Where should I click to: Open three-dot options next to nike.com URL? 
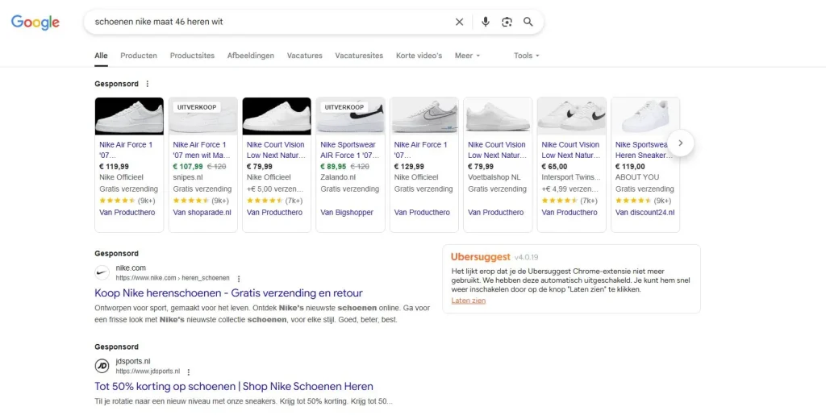click(x=239, y=278)
